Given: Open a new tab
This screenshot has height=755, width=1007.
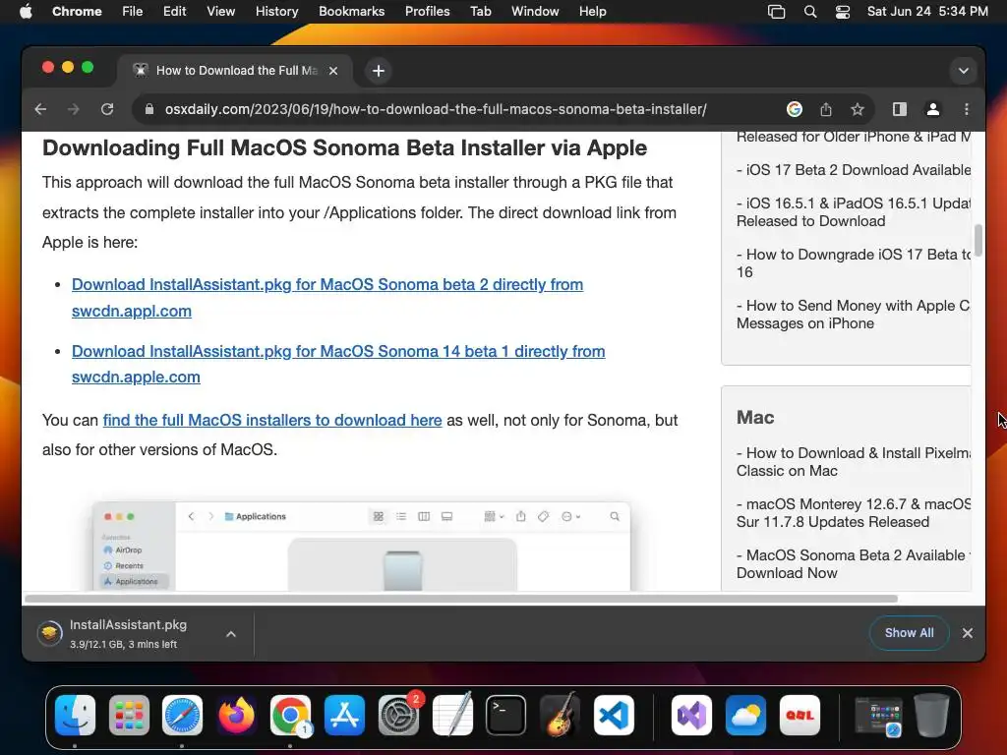Looking at the screenshot, I should 379,71.
